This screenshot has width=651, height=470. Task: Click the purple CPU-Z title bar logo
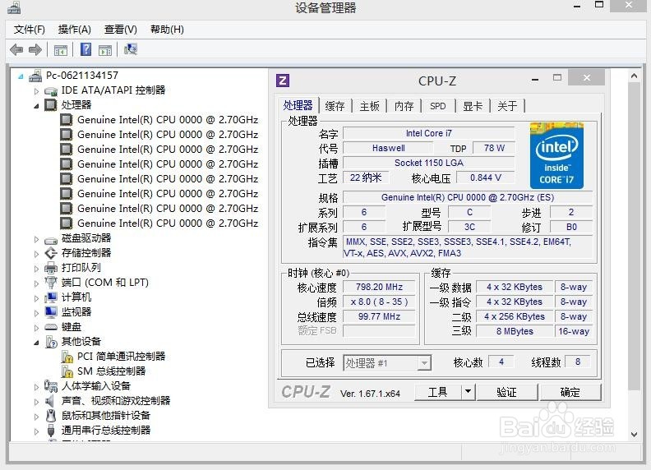coord(283,81)
